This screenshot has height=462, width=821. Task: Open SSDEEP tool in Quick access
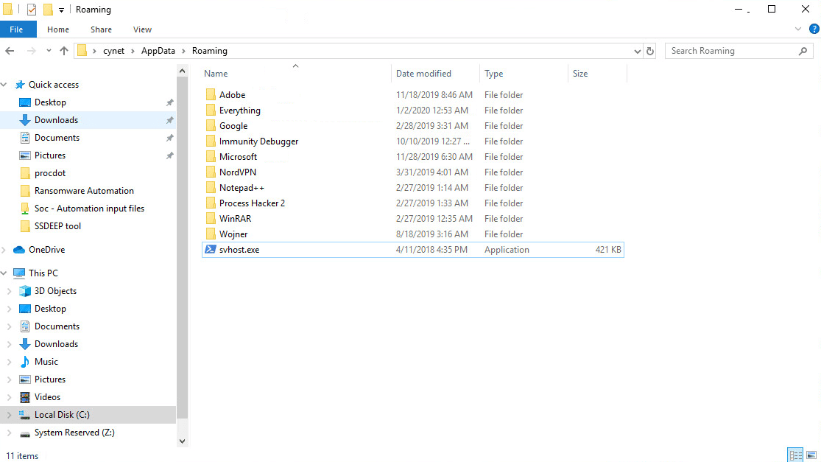tap(57, 226)
